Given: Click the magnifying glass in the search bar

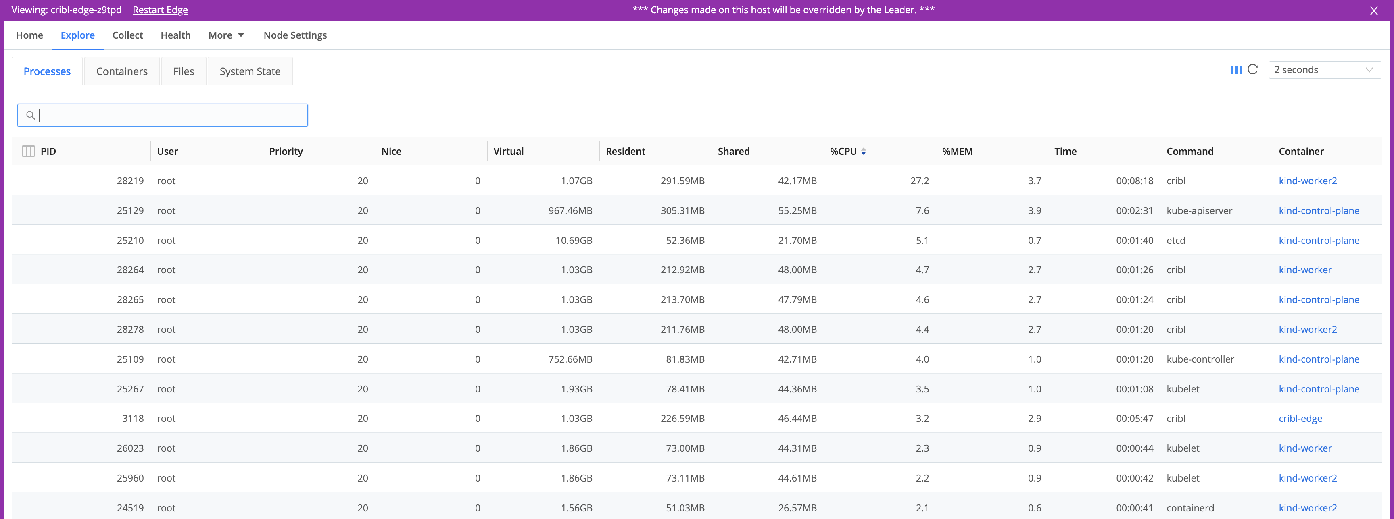Looking at the screenshot, I should coord(31,114).
